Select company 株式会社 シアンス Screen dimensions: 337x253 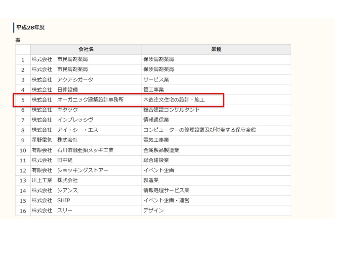point(55,190)
